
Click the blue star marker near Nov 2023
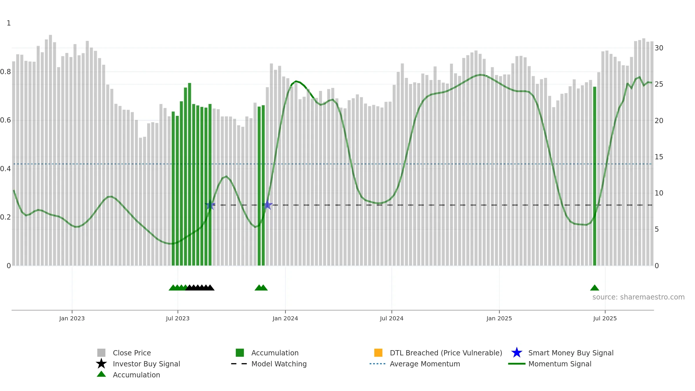(x=267, y=205)
